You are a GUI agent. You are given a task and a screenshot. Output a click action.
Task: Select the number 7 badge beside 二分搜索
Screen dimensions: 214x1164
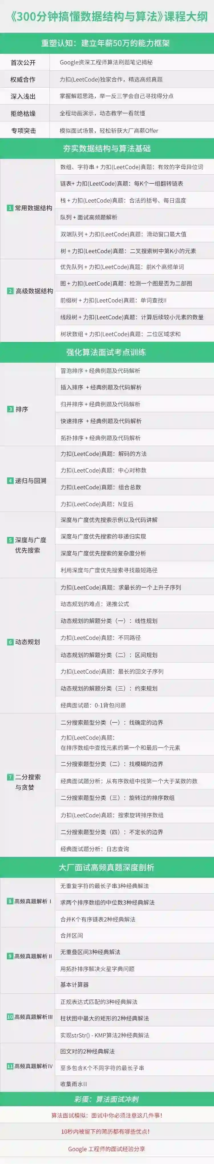click(x=10, y=777)
